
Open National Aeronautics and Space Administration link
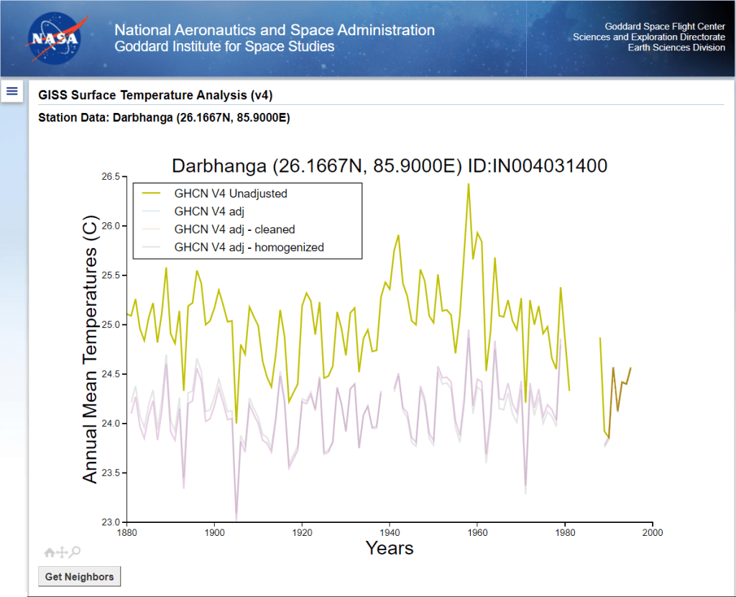[x=275, y=30]
